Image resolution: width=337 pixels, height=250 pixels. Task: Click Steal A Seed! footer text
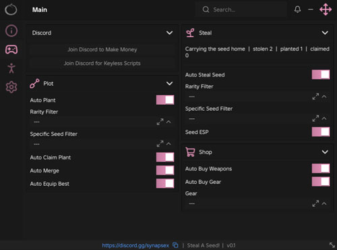point(203,245)
